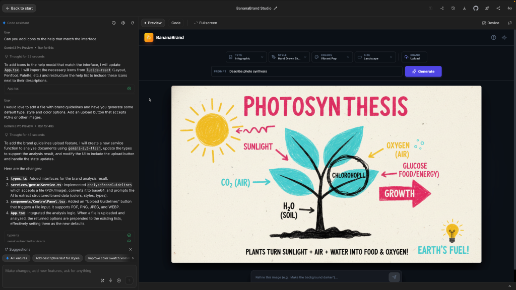Click the rocket deploy icon
Image resolution: width=516 pixels, height=290 pixels.
[487, 9]
